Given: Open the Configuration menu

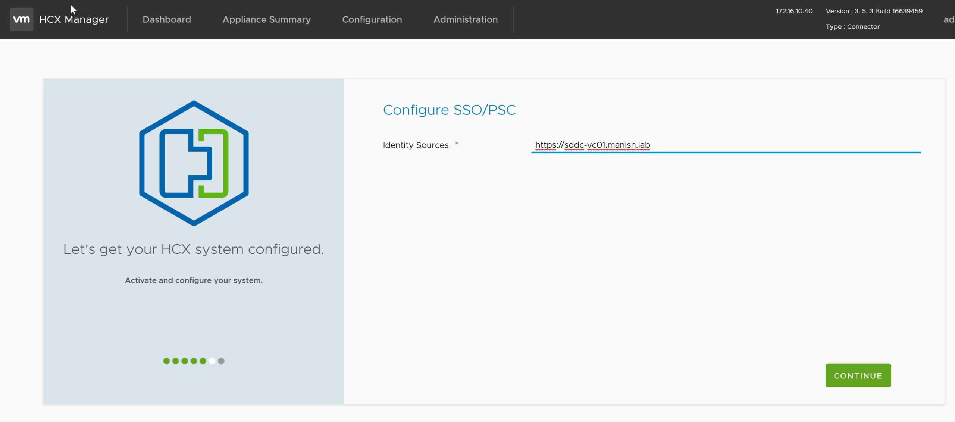Looking at the screenshot, I should pos(372,19).
